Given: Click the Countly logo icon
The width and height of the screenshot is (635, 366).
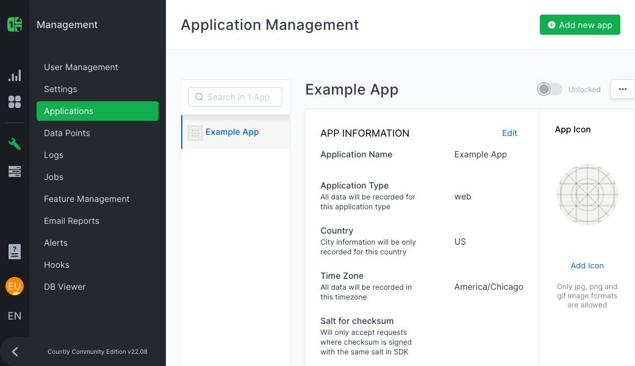Looking at the screenshot, I should click(x=15, y=24).
